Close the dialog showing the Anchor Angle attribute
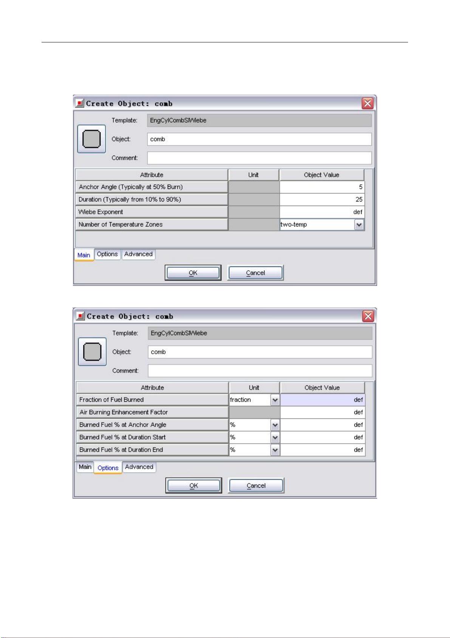 (x=367, y=103)
